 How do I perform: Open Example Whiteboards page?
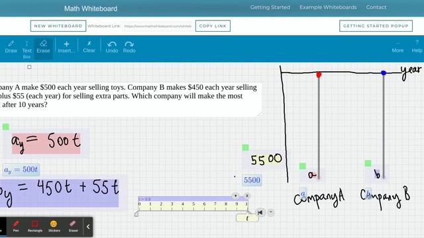click(x=328, y=7)
